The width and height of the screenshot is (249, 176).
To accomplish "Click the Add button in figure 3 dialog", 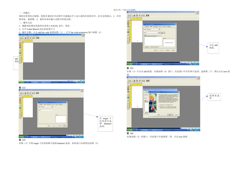I will pyautogui.click(x=162, y=33).
